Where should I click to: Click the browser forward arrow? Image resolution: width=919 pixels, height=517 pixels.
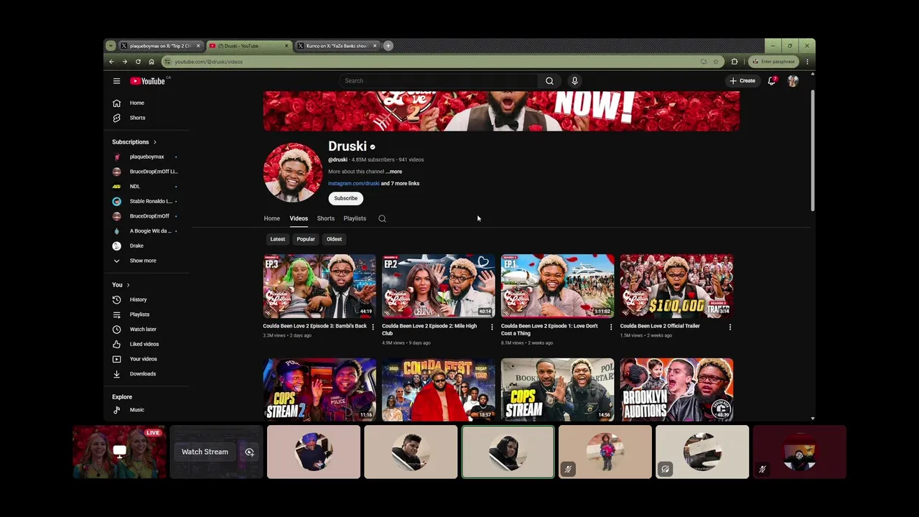[124, 62]
